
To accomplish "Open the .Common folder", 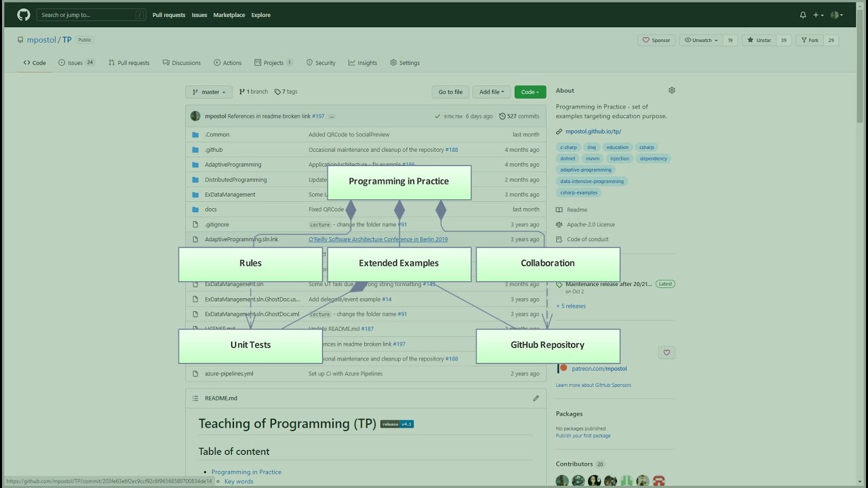I will [217, 135].
